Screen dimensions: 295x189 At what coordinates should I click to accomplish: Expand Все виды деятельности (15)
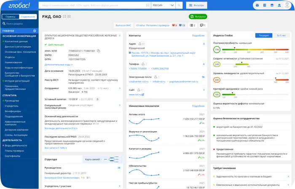tap(61, 128)
